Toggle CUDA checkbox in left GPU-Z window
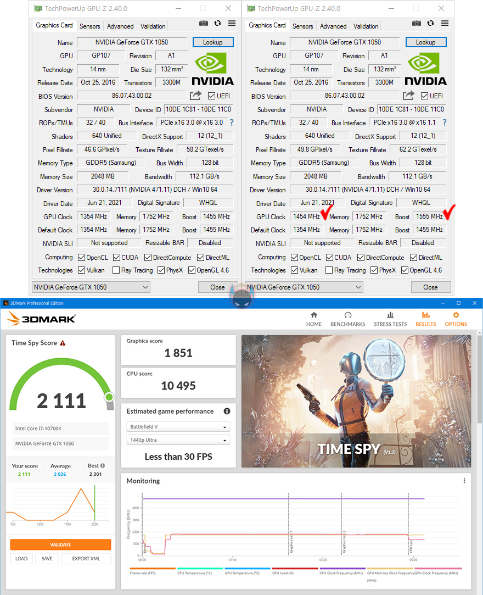483x595 pixels. [117, 258]
